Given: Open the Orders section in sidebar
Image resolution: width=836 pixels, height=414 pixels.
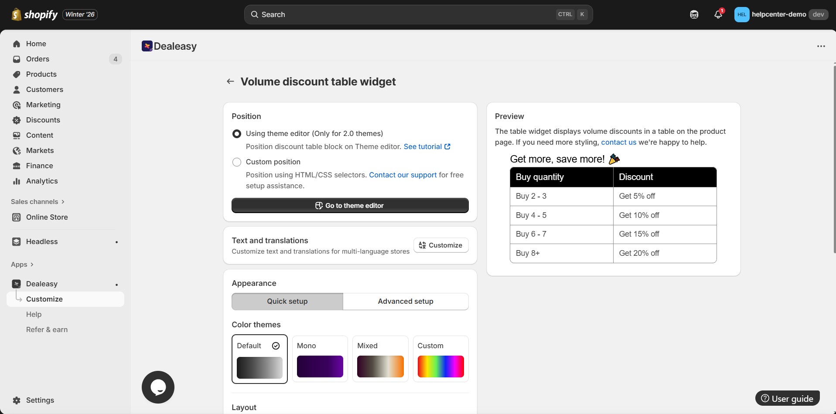Looking at the screenshot, I should [x=38, y=59].
